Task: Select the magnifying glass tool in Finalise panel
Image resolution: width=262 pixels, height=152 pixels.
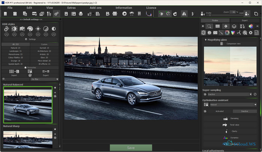Action: coord(210,26)
